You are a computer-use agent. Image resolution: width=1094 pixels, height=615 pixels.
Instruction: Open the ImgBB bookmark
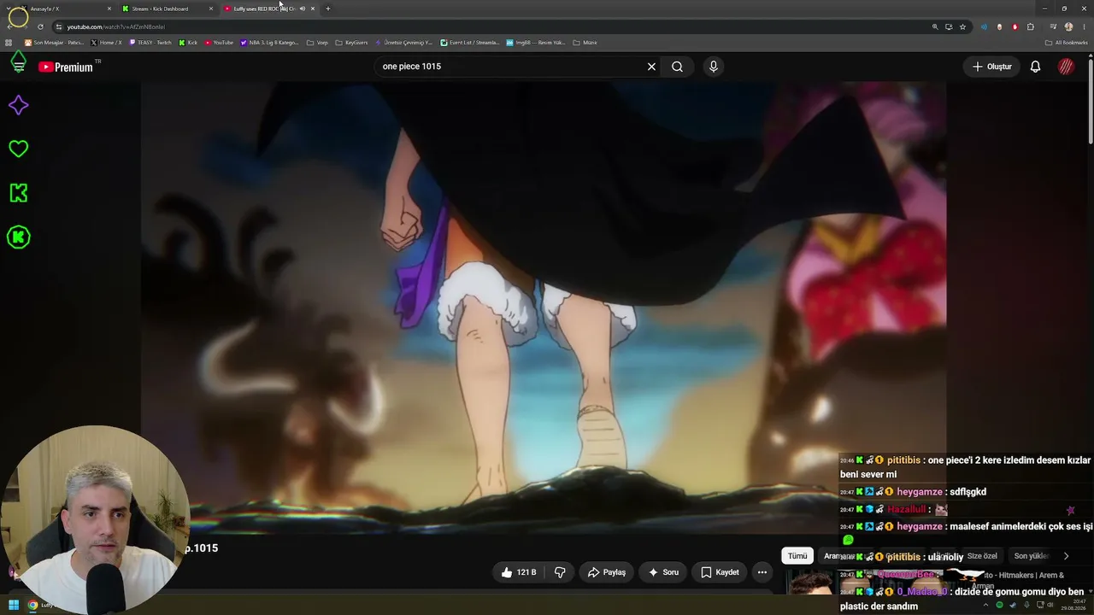(536, 43)
